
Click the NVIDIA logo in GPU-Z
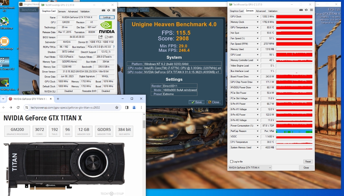(107, 27)
